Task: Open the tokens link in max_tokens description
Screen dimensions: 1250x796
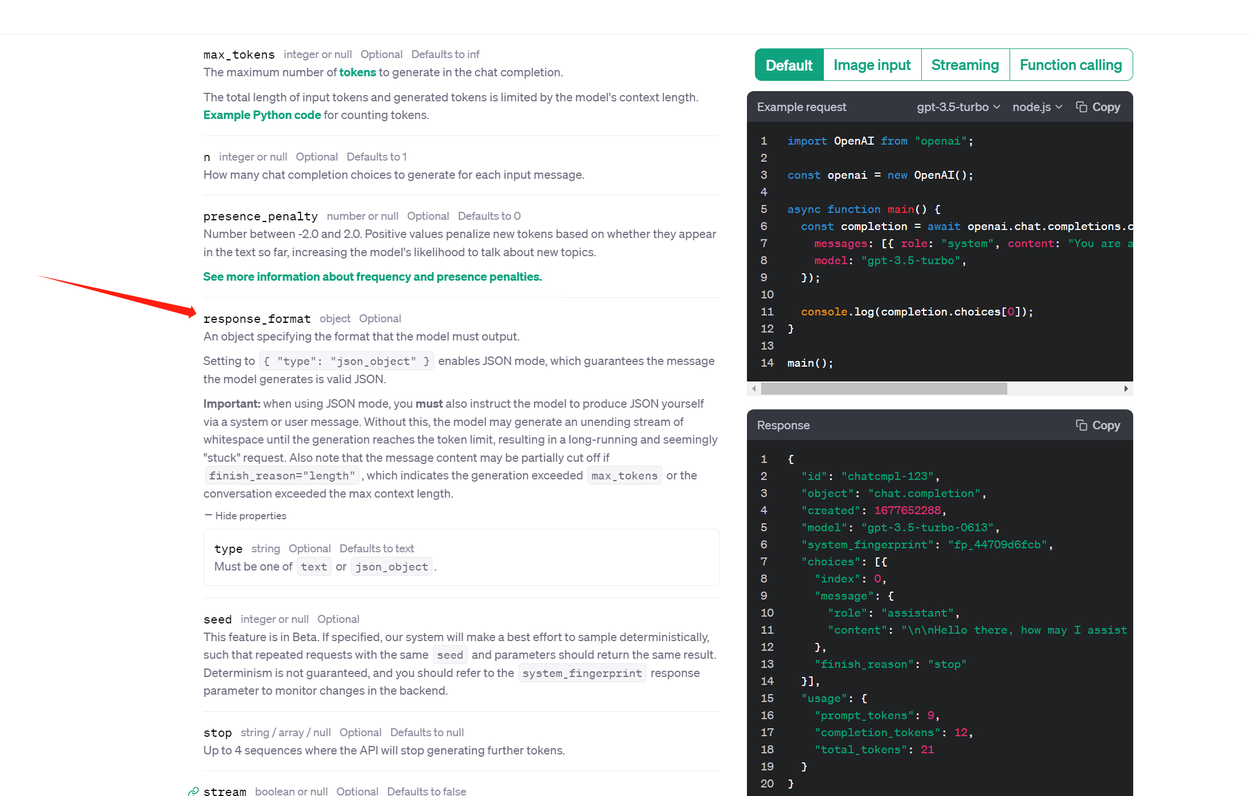Action: (357, 72)
